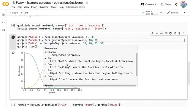Move cell down with the arrow icon
This screenshot has width=190, height=107.
pos(157,33)
